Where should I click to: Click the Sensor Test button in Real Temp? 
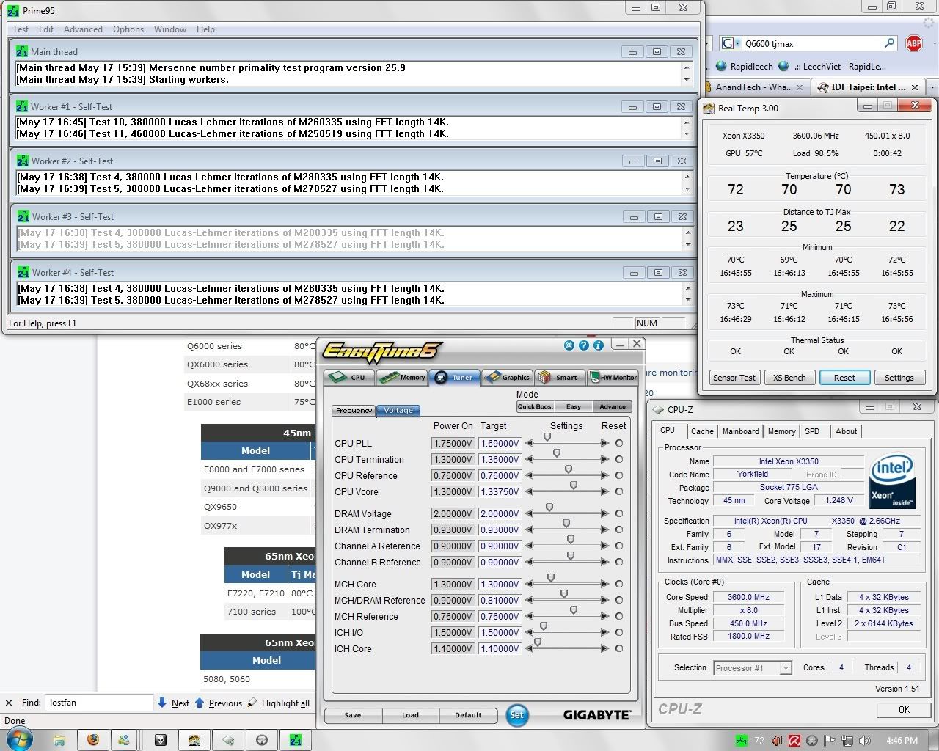click(x=734, y=378)
